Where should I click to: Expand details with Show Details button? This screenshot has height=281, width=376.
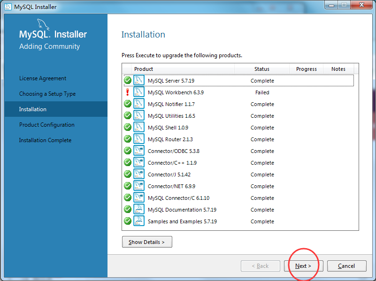coord(147,242)
